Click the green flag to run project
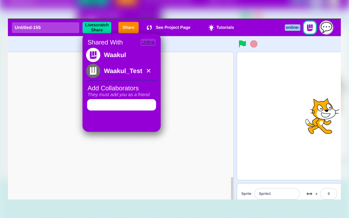 tap(242, 44)
